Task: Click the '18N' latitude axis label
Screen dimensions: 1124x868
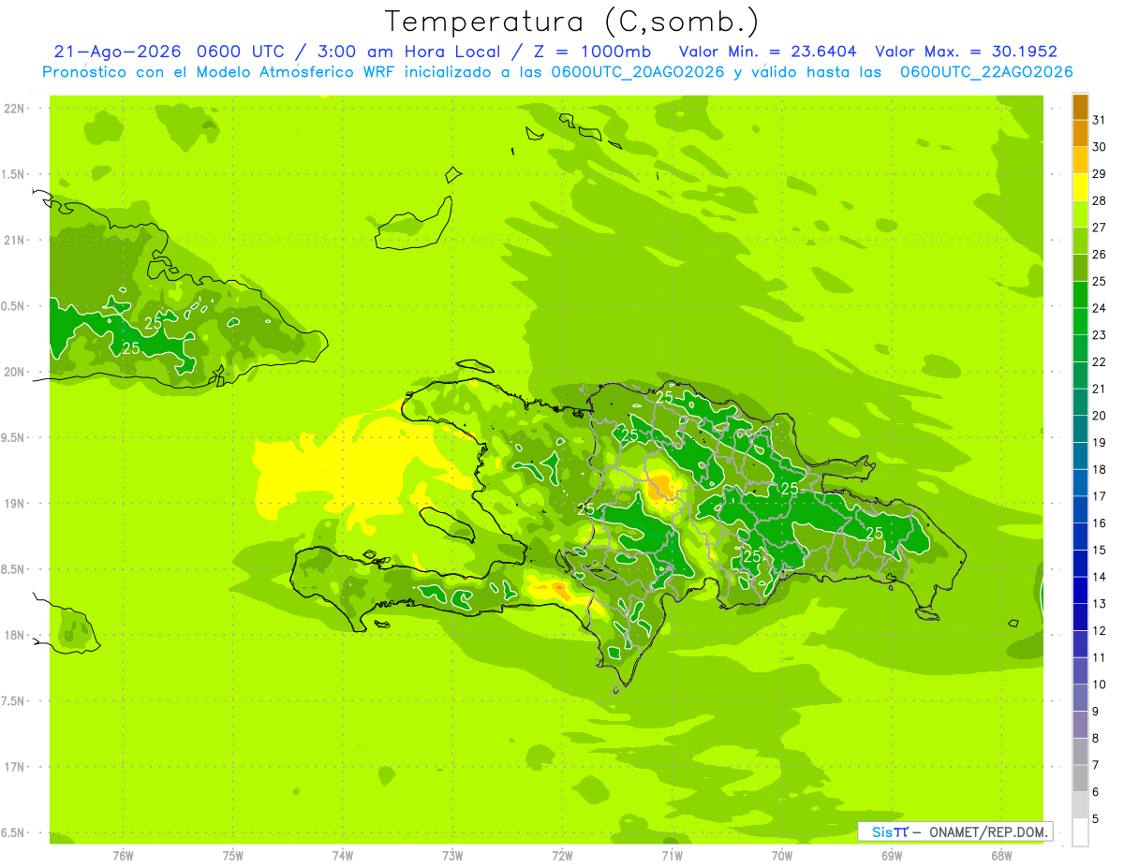Action: (15, 636)
